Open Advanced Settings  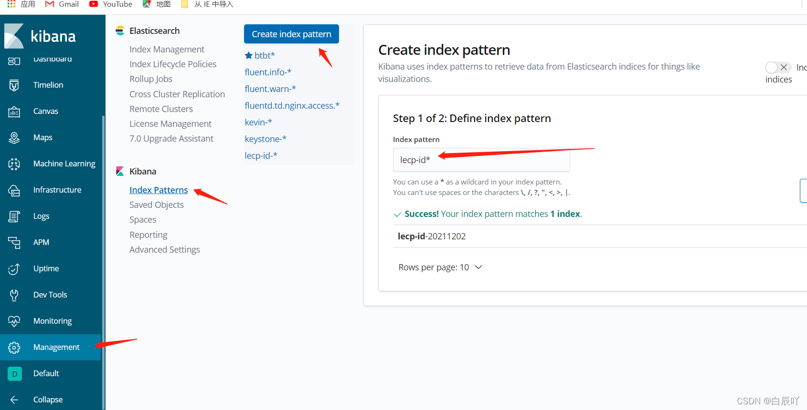tap(165, 250)
